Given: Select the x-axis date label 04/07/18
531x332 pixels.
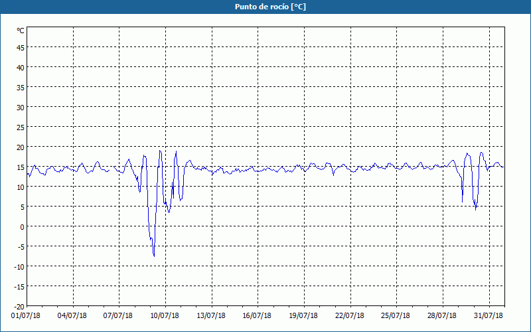Looking at the screenshot, I should click(72, 316).
